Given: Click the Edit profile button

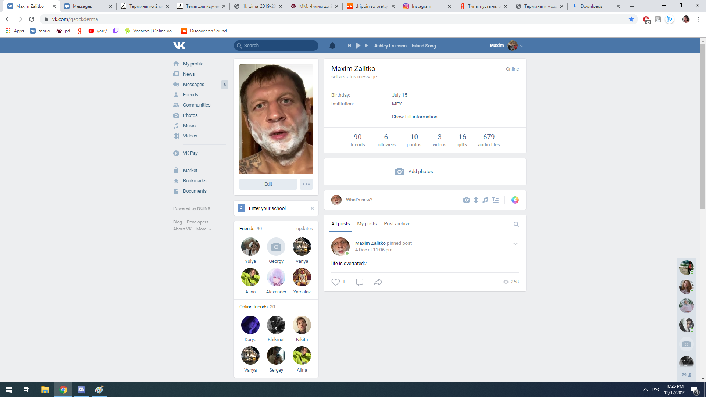Looking at the screenshot, I should 268,184.
